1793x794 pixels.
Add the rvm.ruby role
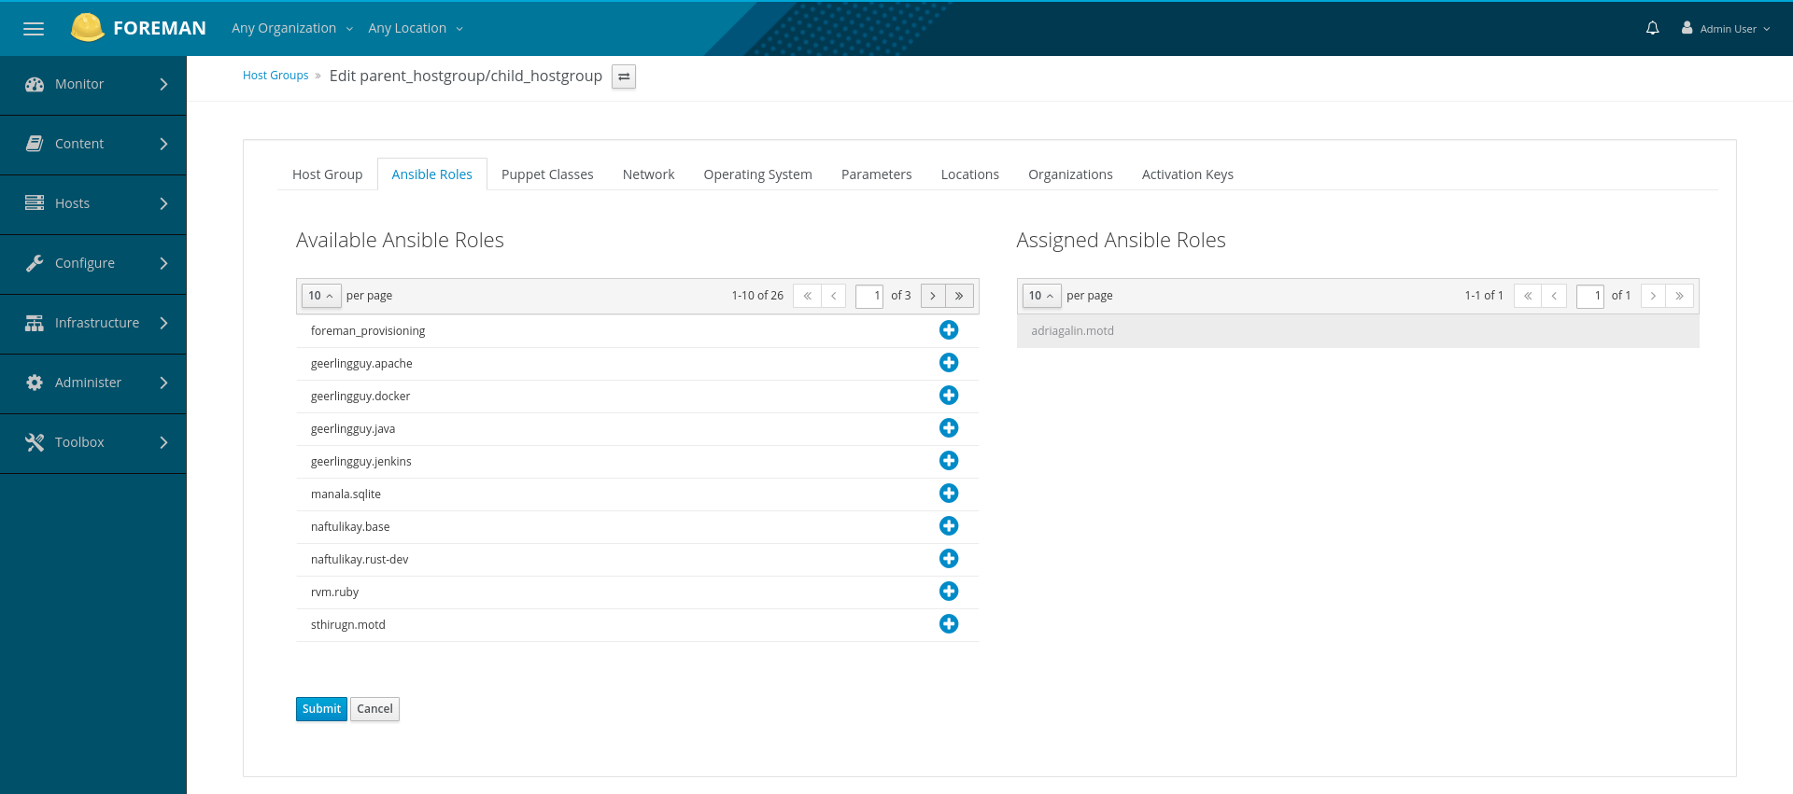(949, 592)
